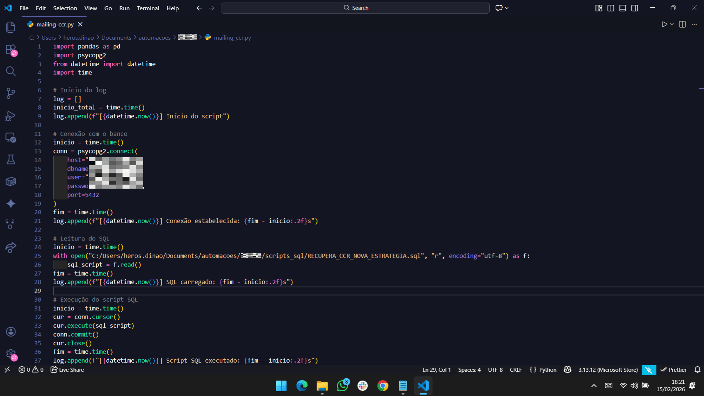Open the Explorer view in activity bar
Image resolution: width=704 pixels, height=396 pixels.
coord(11,27)
